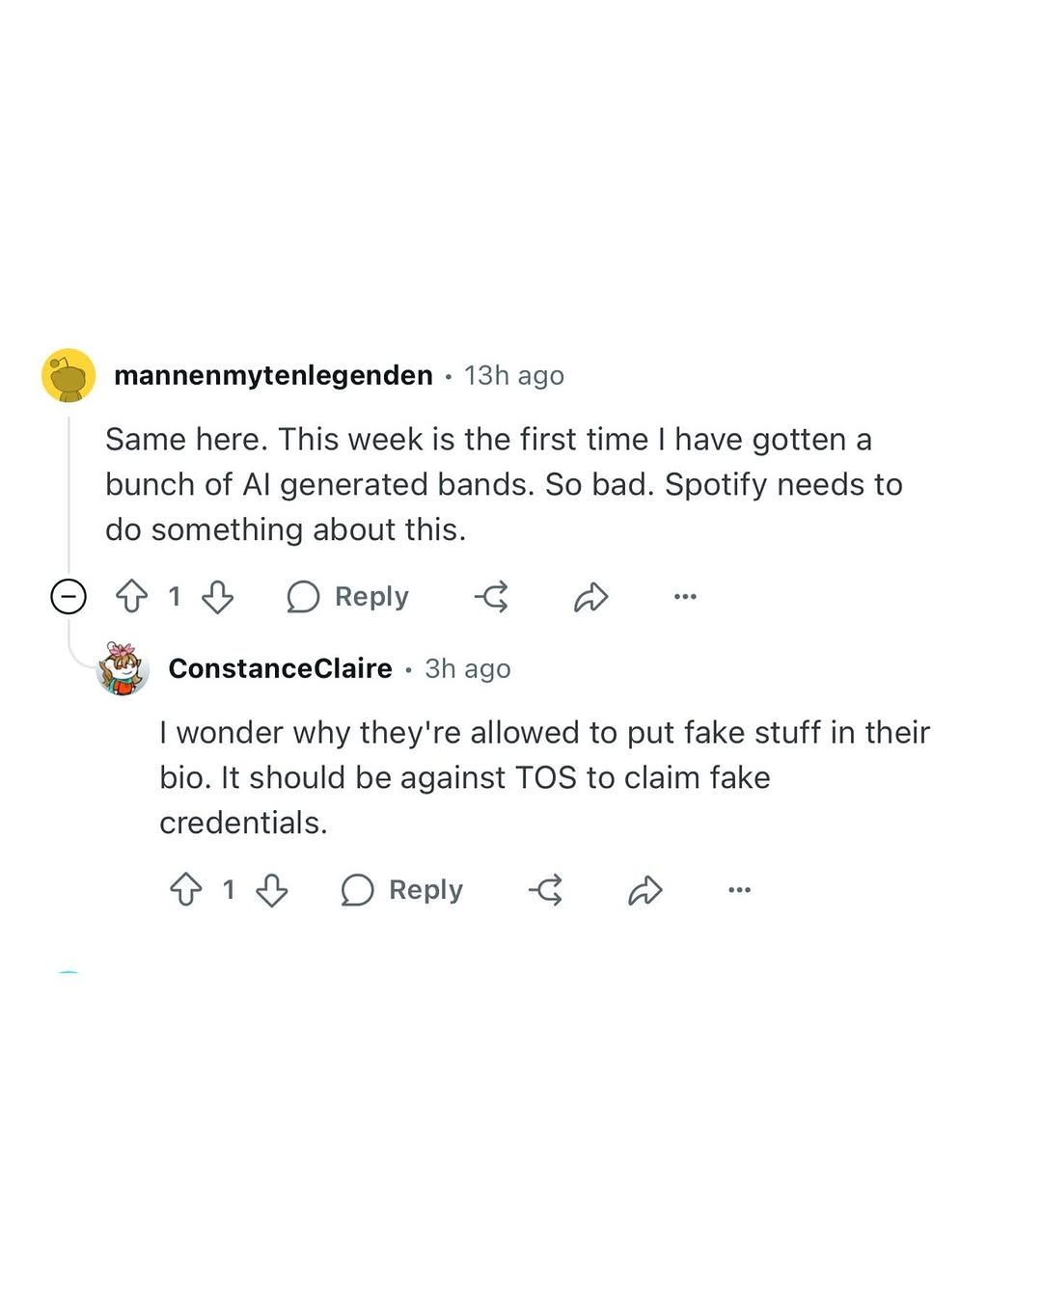This screenshot has height=1298, width=1042.
Task: Downvote ConstanceClaire's reply
Action: pos(272,890)
